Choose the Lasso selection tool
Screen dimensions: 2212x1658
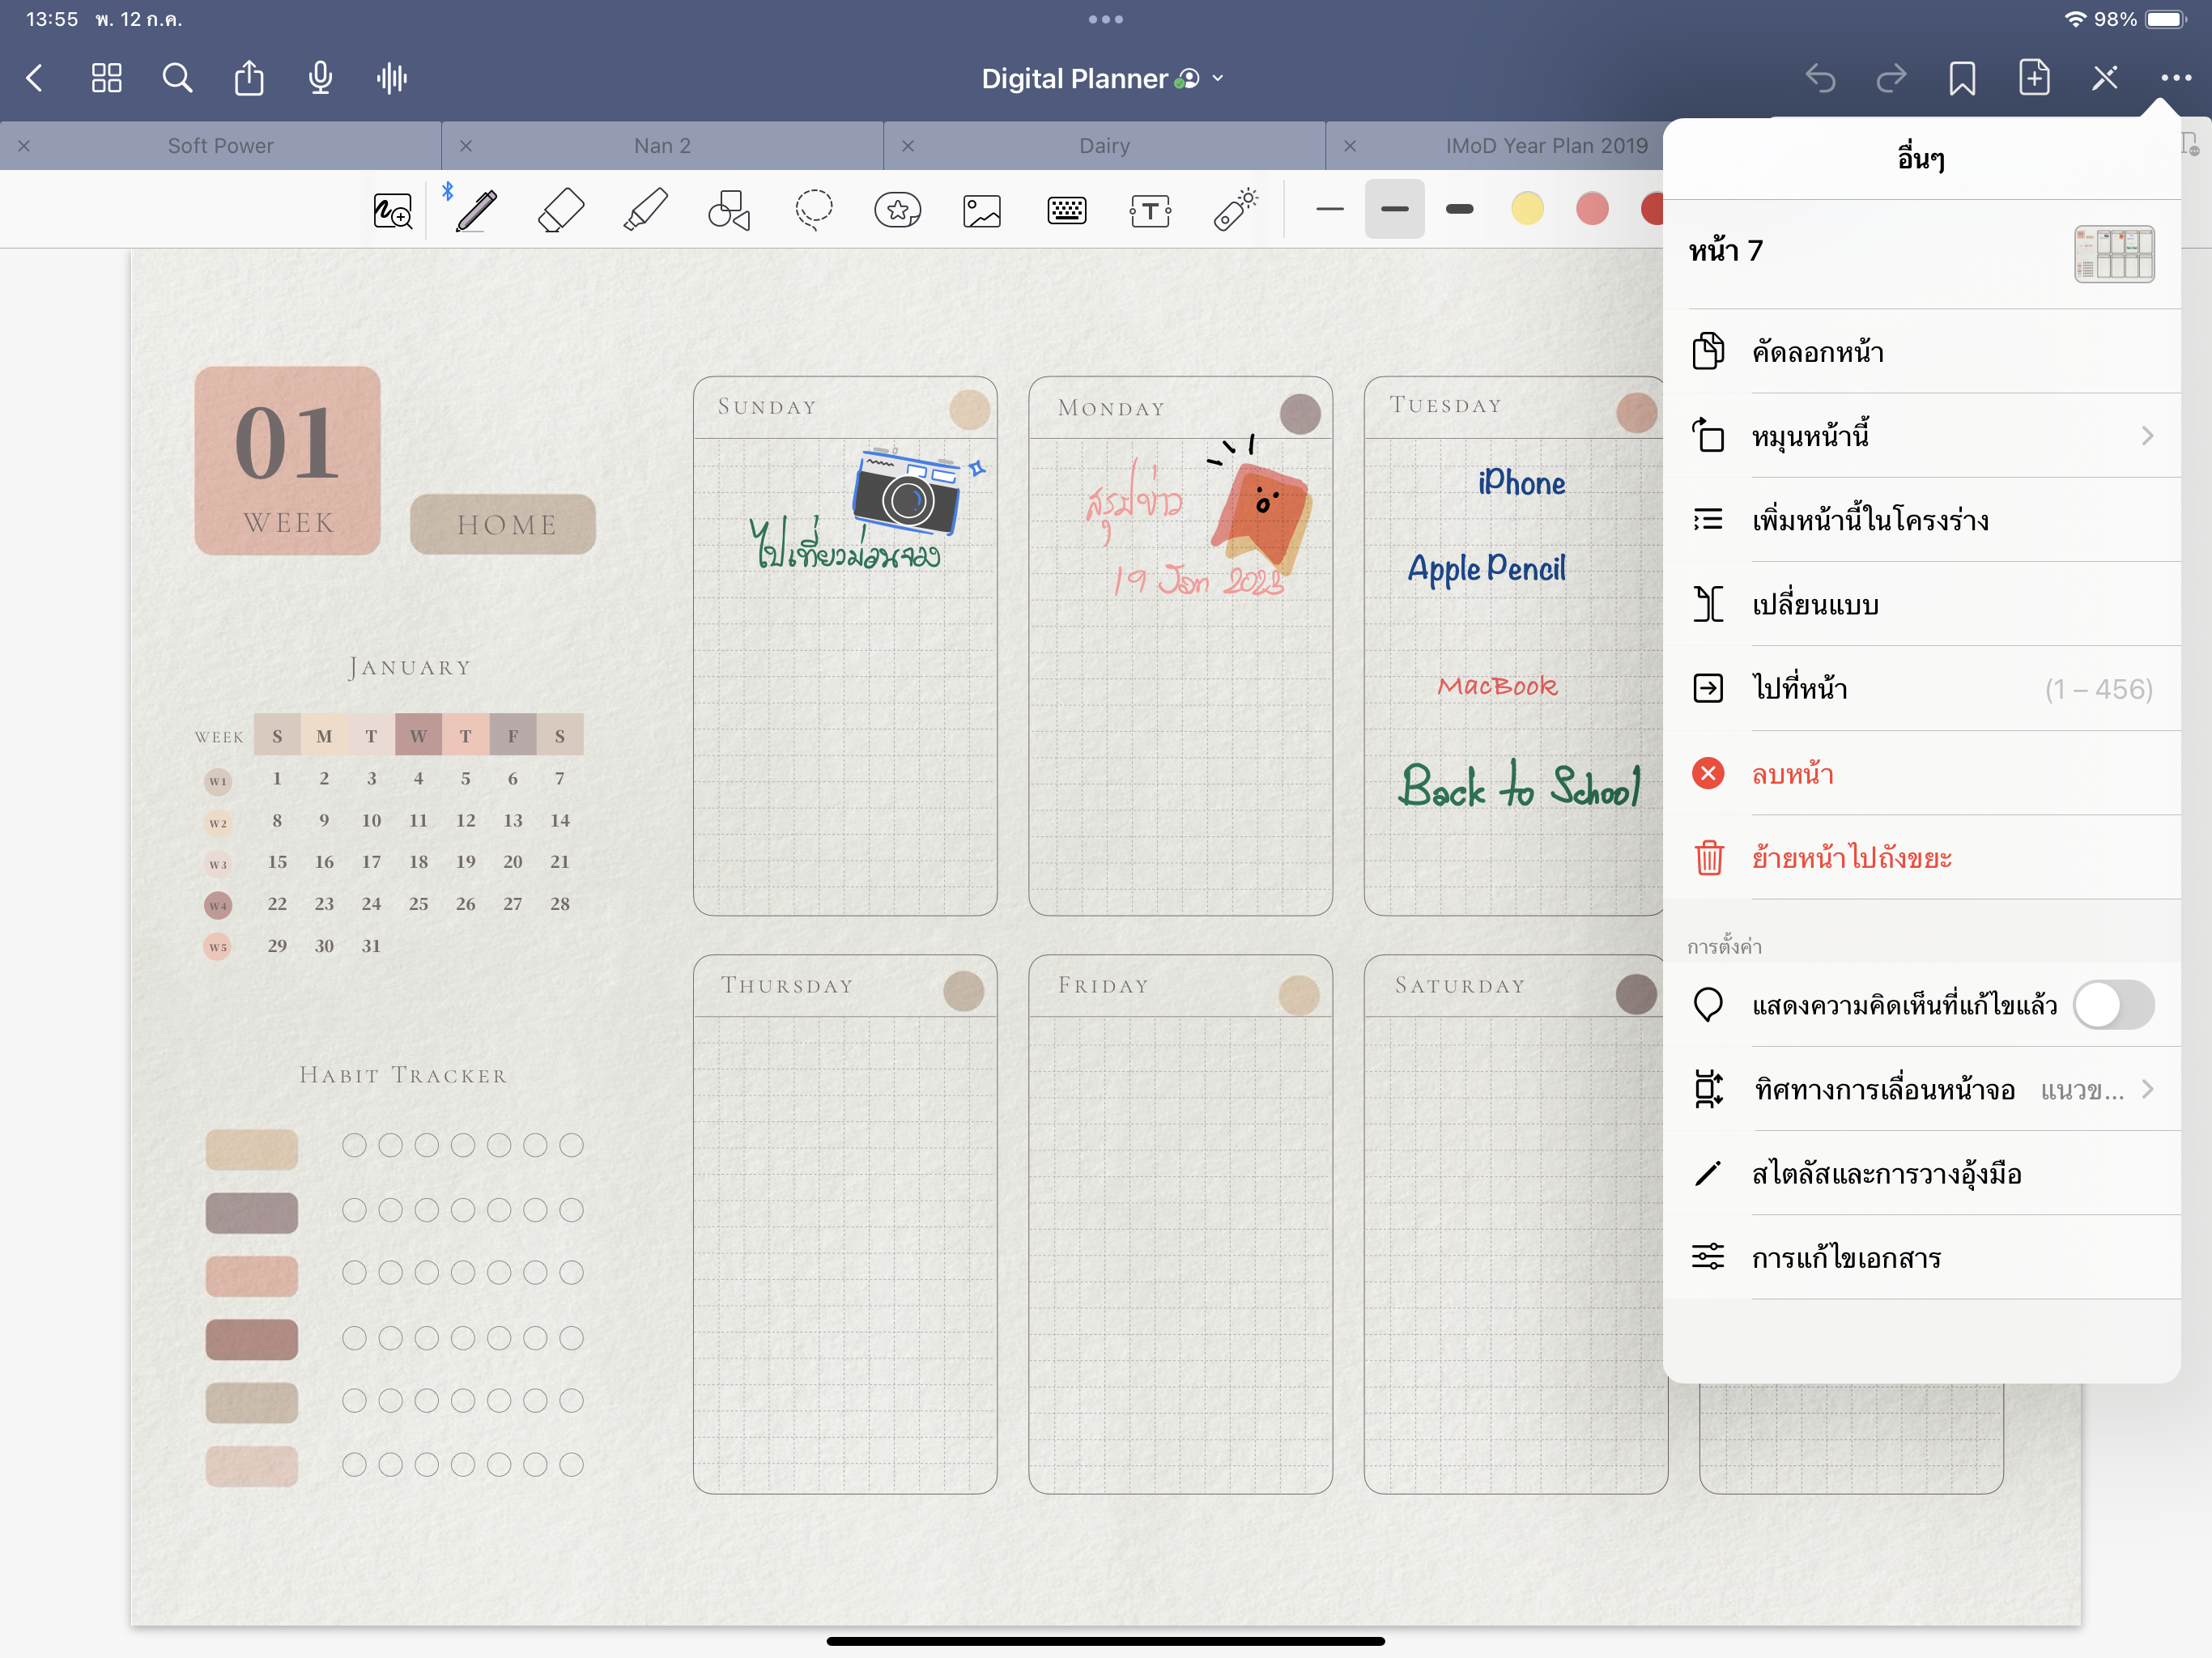coord(813,210)
